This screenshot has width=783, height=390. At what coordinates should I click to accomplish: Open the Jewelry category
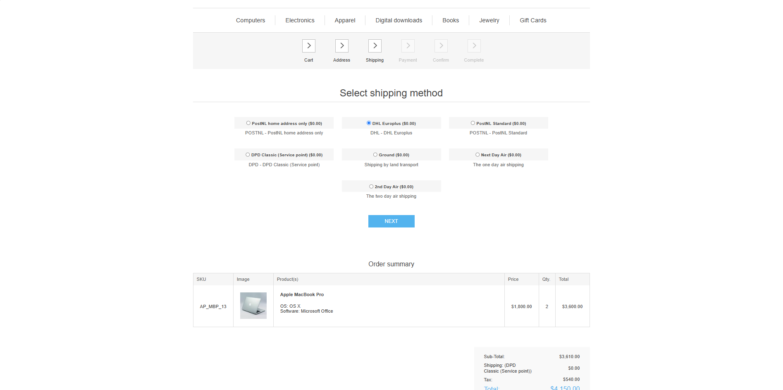(x=489, y=20)
